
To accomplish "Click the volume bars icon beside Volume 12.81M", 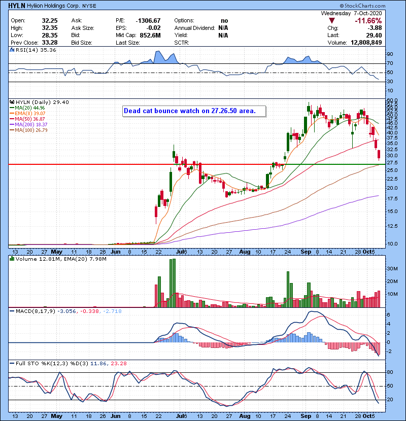I will (12, 259).
